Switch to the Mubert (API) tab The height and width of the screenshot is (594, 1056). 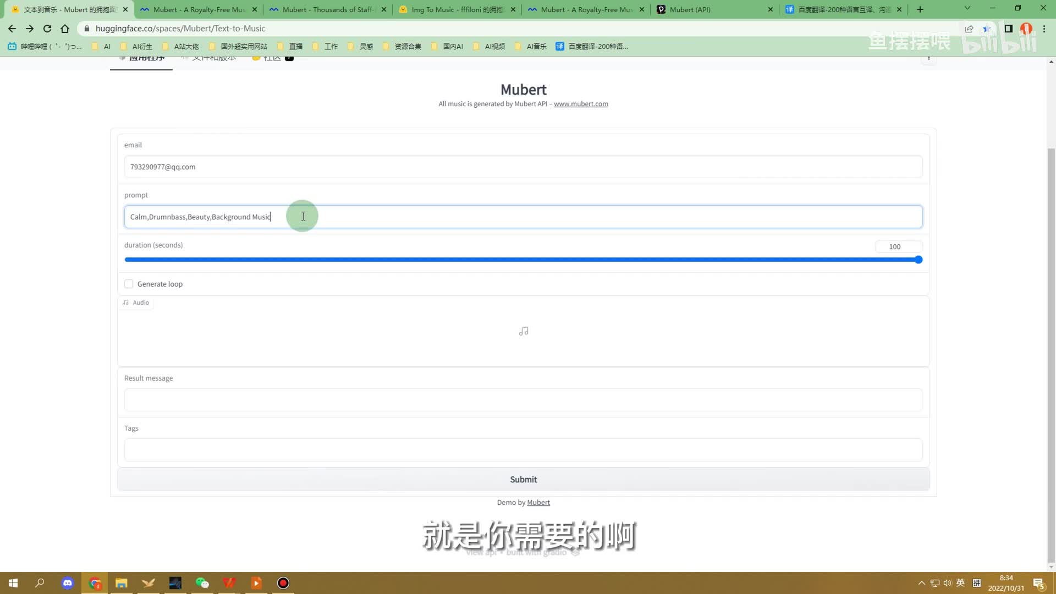pyautogui.click(x=690, y=9)
